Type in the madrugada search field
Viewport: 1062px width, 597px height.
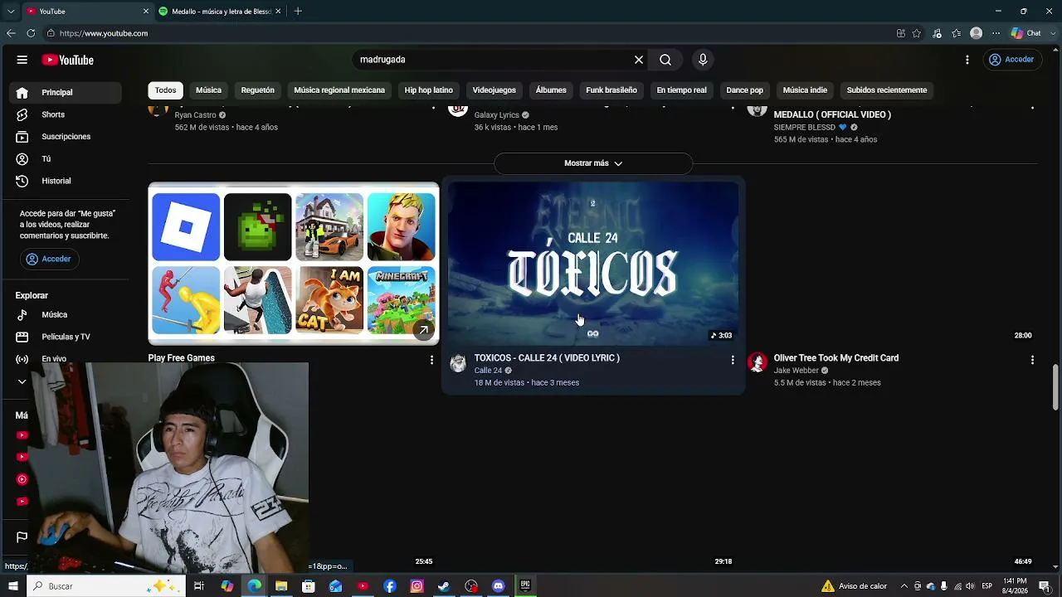[494, 60]
